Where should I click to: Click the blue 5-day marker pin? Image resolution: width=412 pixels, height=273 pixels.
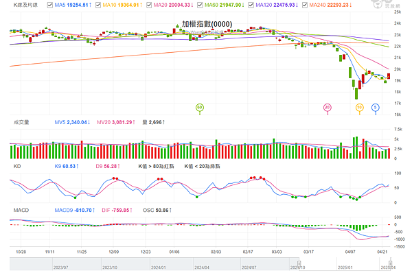[x=376, y=108]
